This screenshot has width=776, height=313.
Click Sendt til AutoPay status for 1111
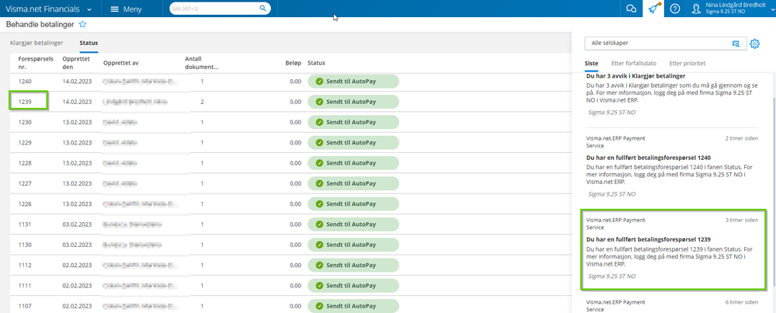pos(353,286)
